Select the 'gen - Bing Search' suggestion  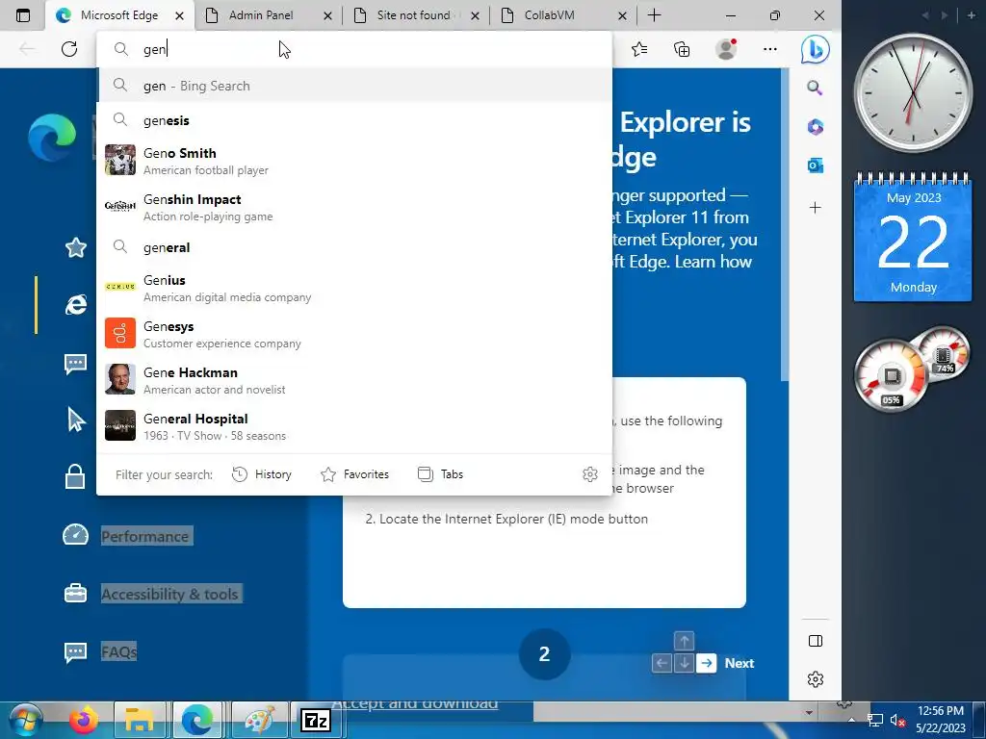click(x=355, y=86)
